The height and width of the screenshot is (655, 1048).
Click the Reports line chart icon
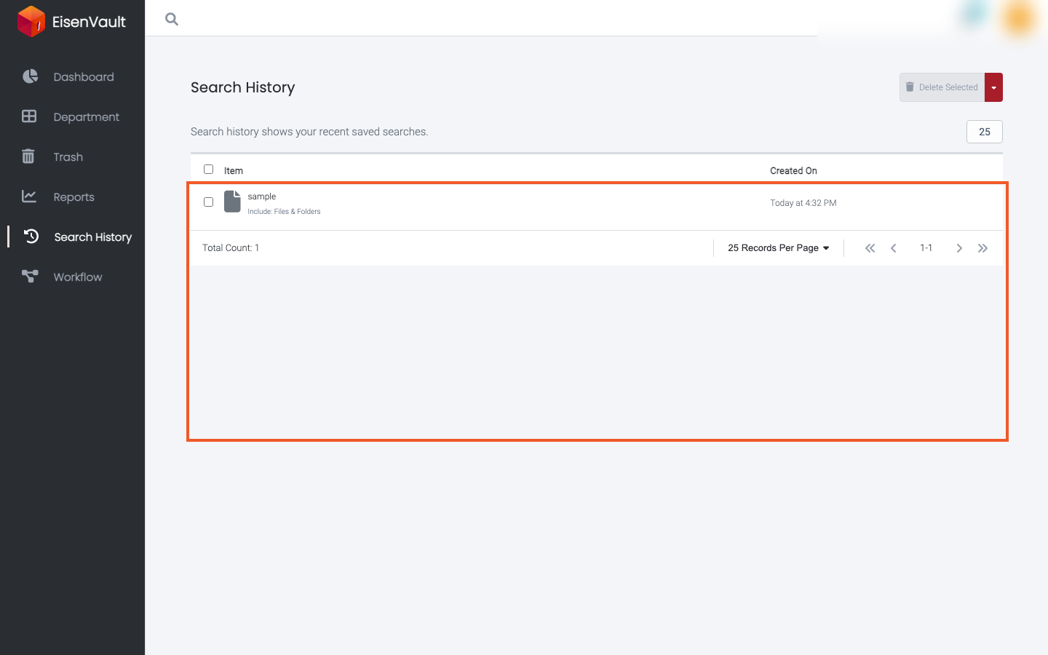click(29, 196)
